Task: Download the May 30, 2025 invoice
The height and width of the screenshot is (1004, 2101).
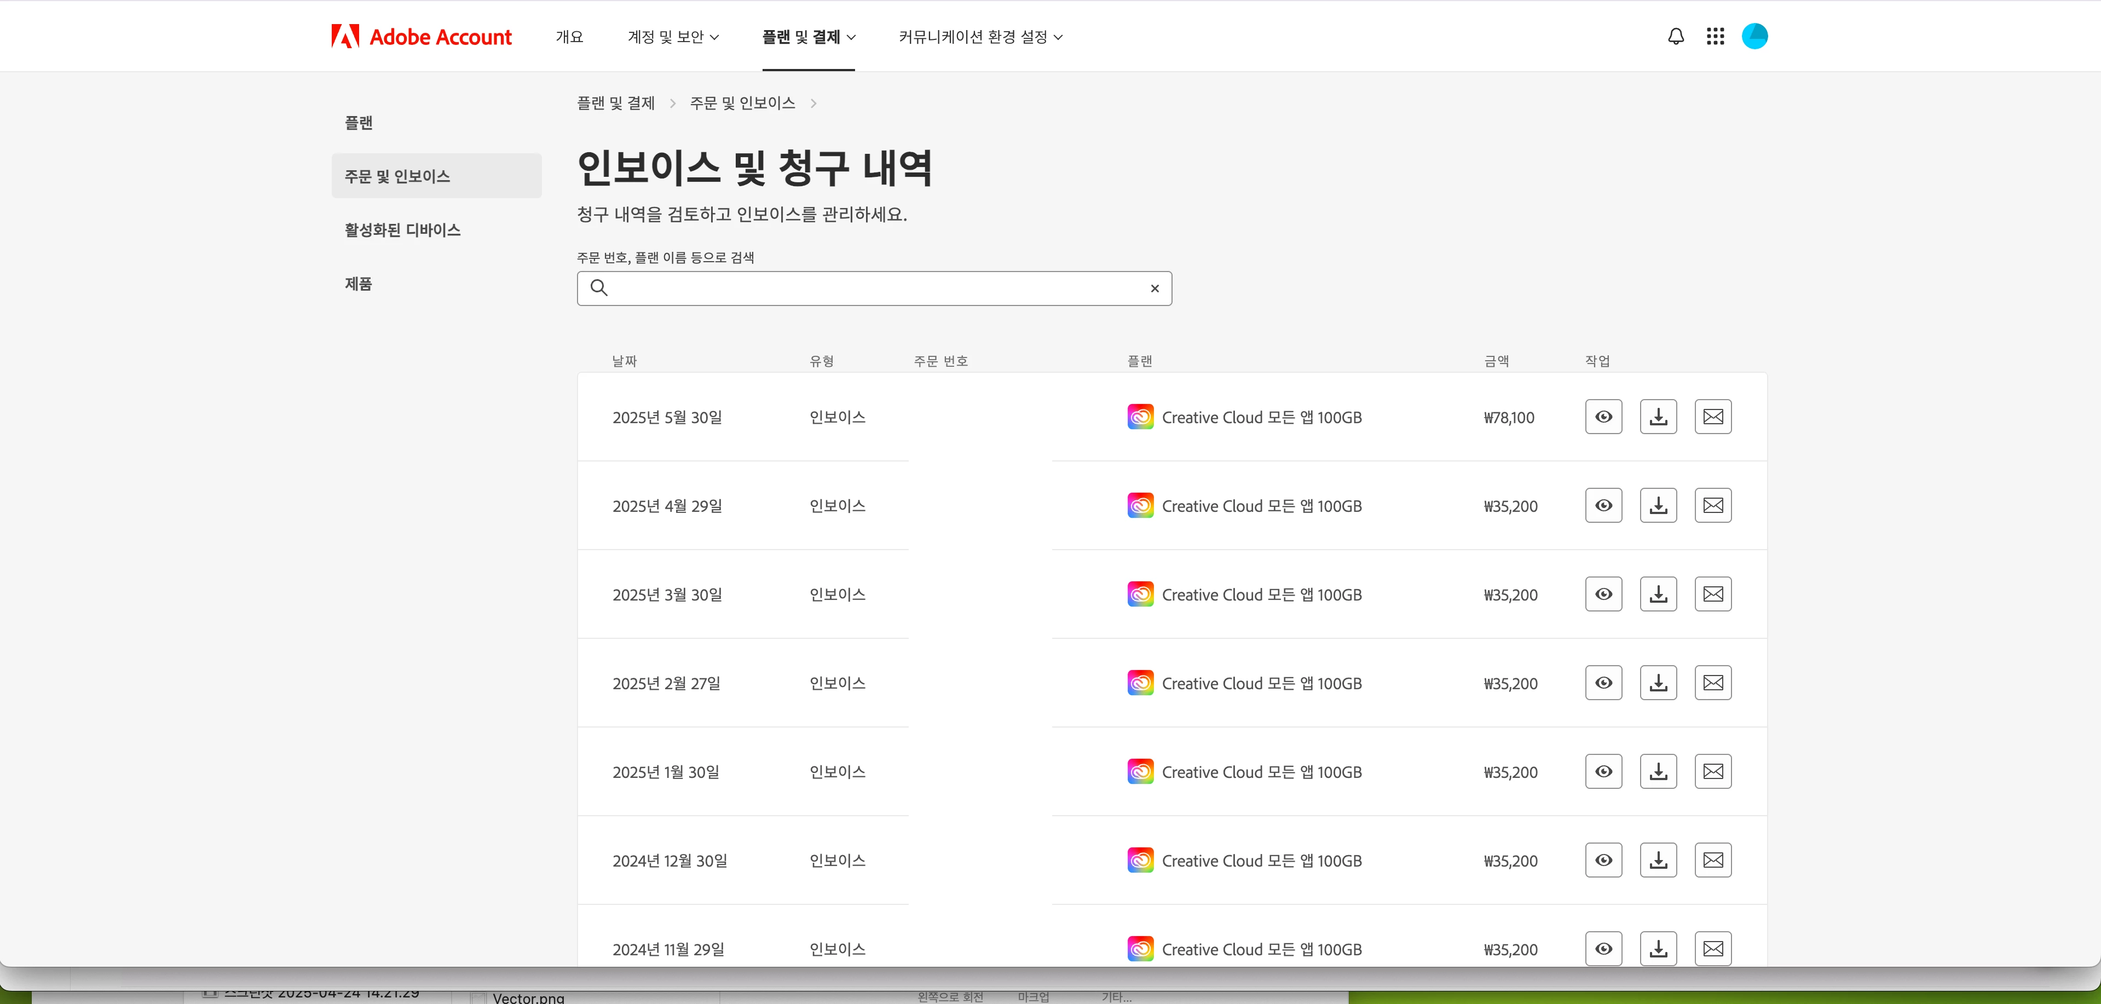Action: [x=1658, y=417]
